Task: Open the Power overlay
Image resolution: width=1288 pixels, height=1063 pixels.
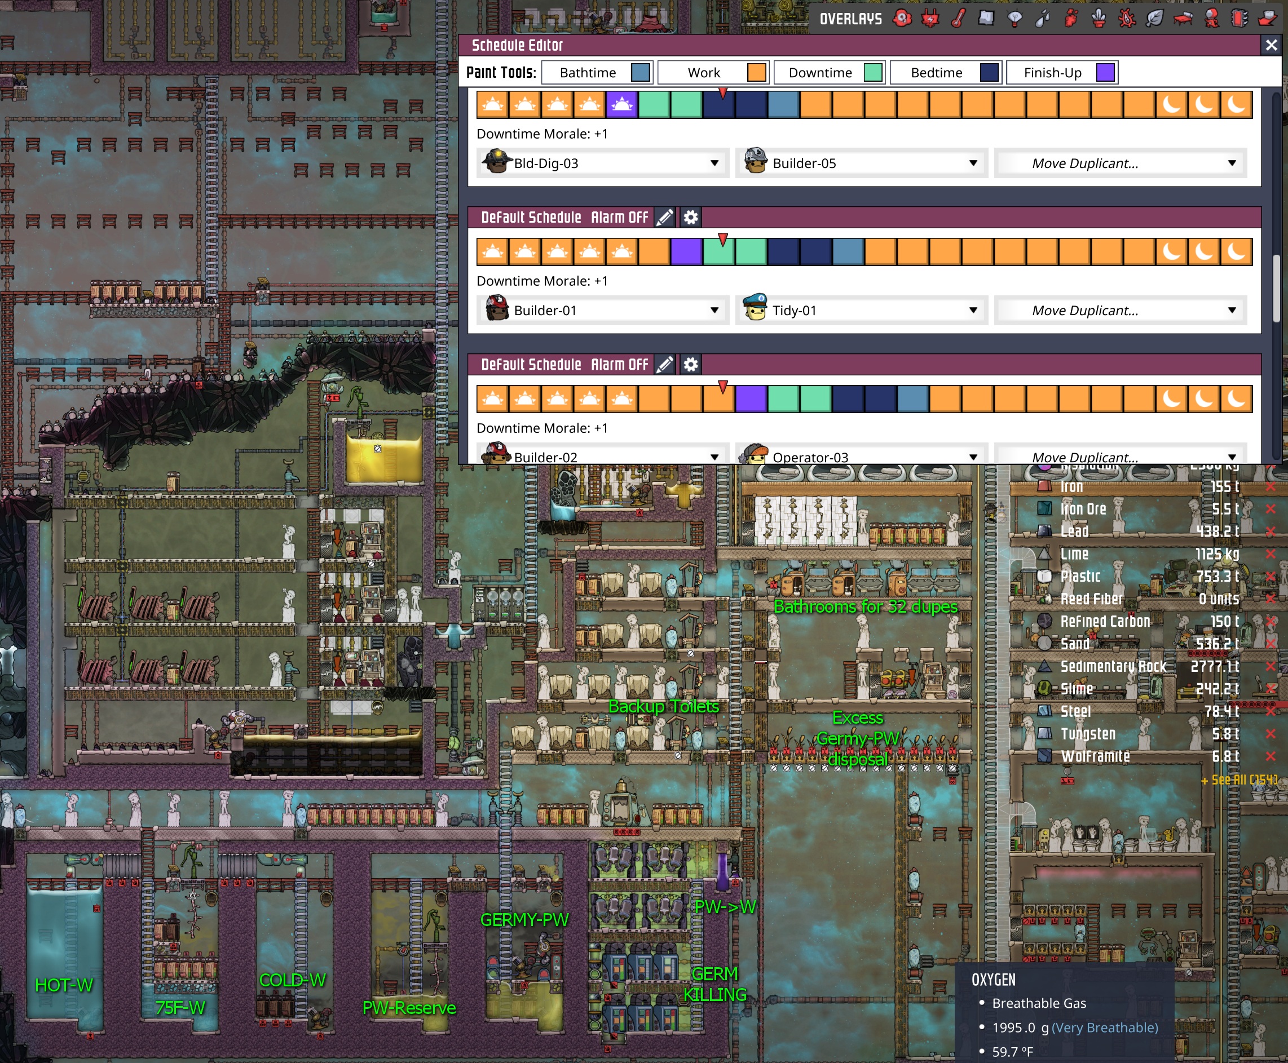Action: point(930,19)
